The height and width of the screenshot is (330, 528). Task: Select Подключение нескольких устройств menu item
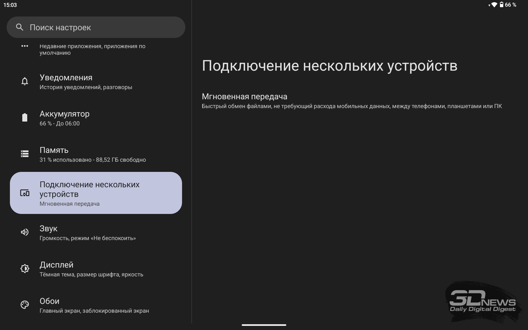(x=96, y=193)
